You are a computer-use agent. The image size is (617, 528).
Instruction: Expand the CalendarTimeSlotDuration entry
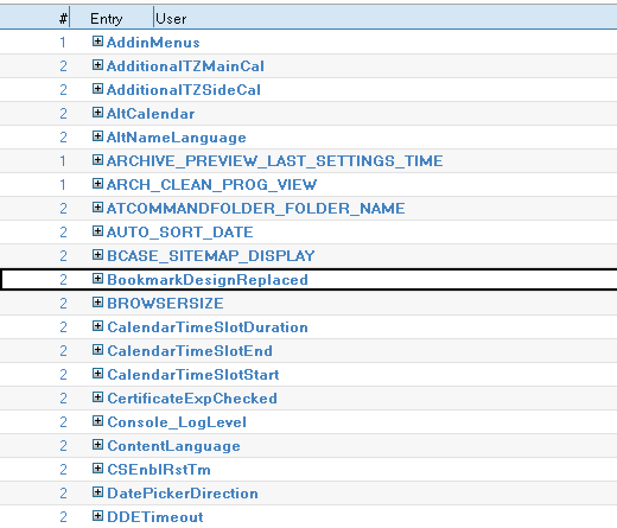97,327
